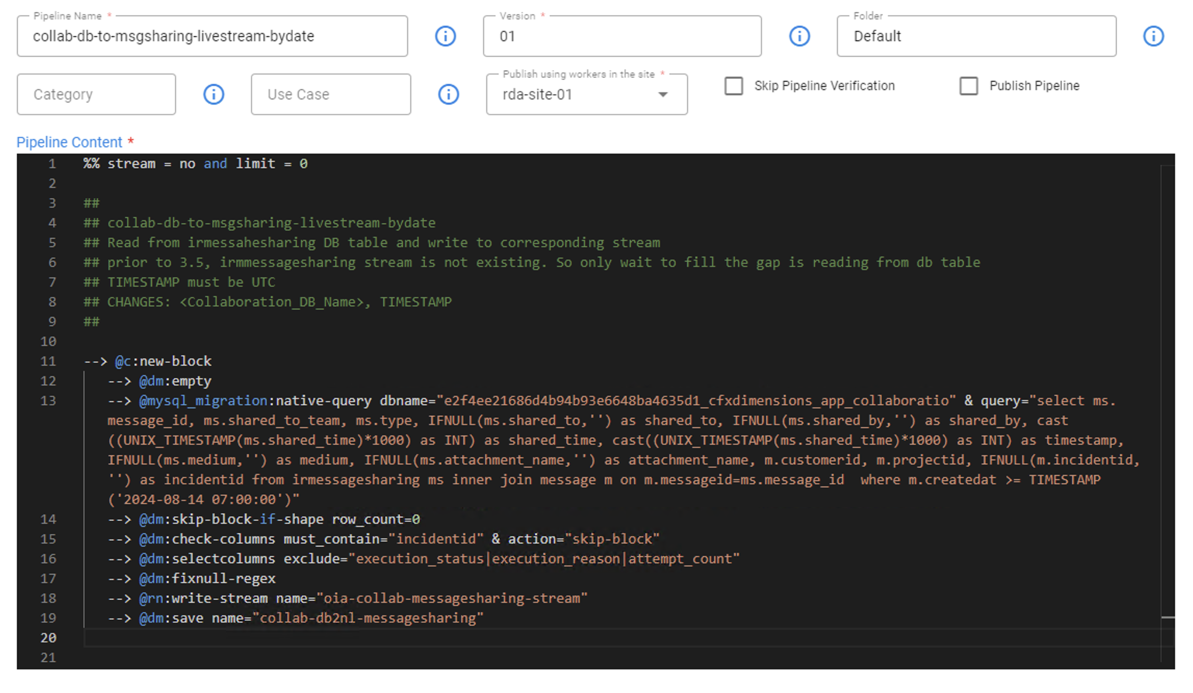Click info icon beside Folder field
The height and width of the screenshot is (693, 1193).
(1153, 36)
